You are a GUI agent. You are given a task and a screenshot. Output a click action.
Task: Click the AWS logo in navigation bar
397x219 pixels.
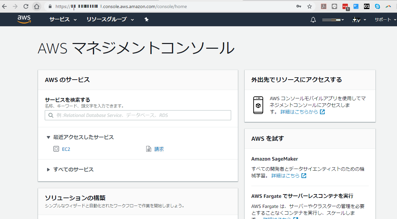coord(24,19)
